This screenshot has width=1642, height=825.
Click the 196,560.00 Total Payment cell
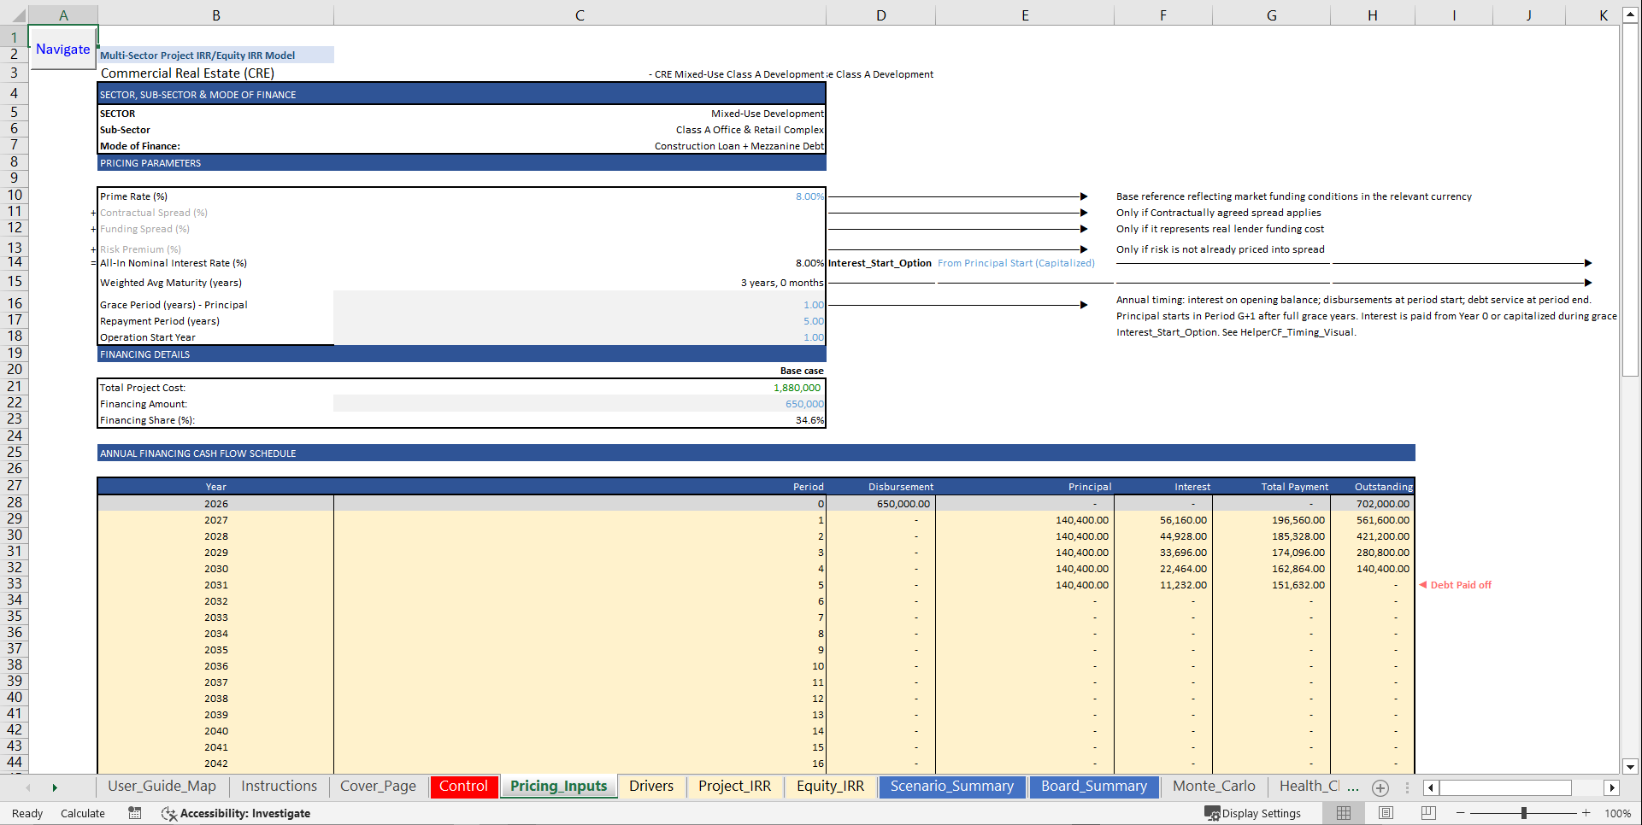point(1272,520)
